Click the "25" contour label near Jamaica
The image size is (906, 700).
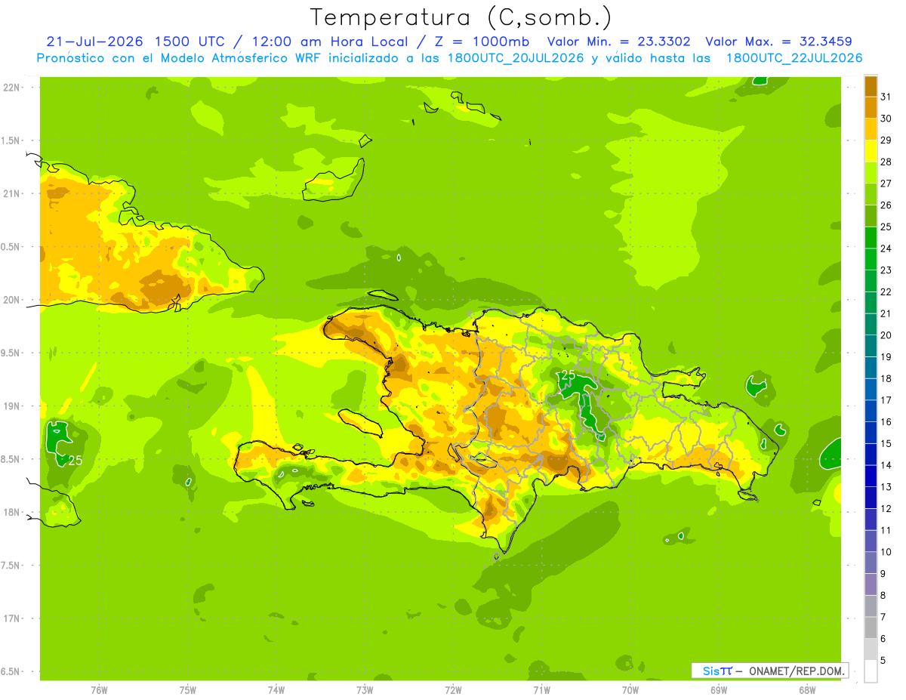click(x=75, y=460)
